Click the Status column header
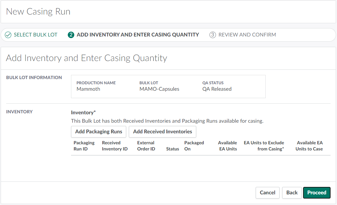Viewport: 337px width, 205px height. pos(172,149)
